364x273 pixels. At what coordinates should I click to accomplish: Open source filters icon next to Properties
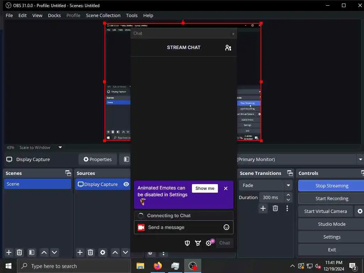[126, 159]
